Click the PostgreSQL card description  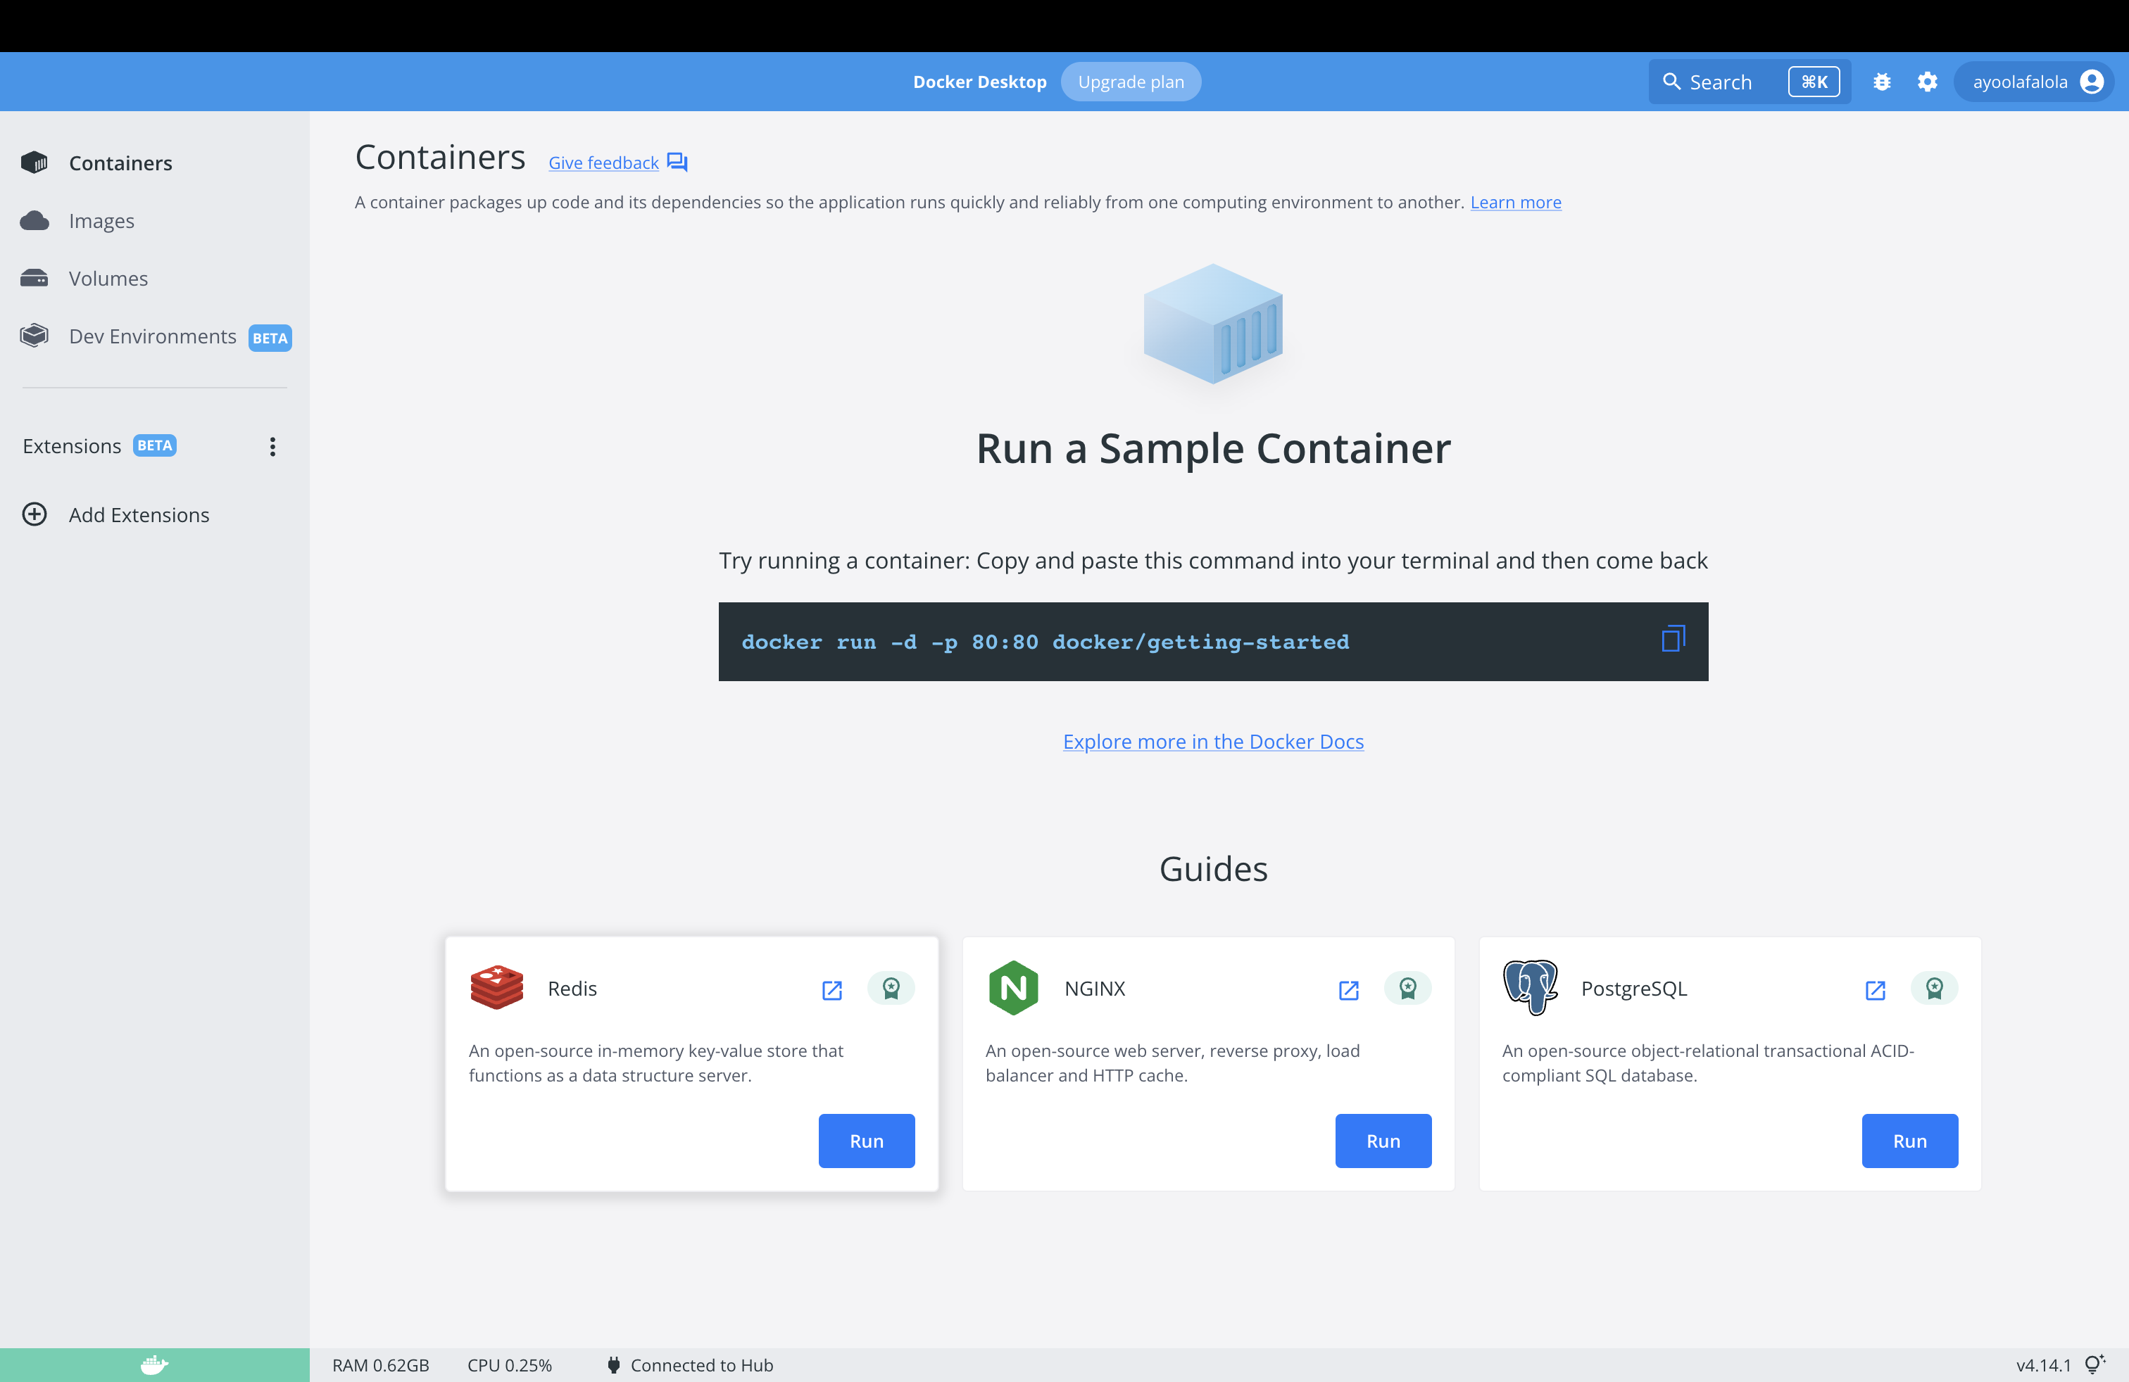(1708, 1063)
